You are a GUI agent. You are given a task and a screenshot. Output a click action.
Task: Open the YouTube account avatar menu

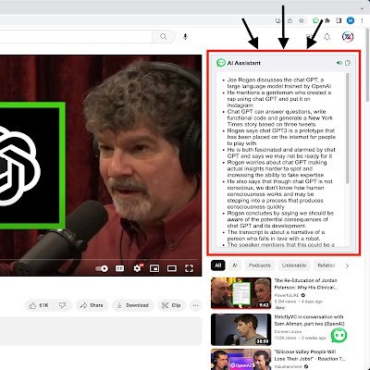tap(348, 37)
